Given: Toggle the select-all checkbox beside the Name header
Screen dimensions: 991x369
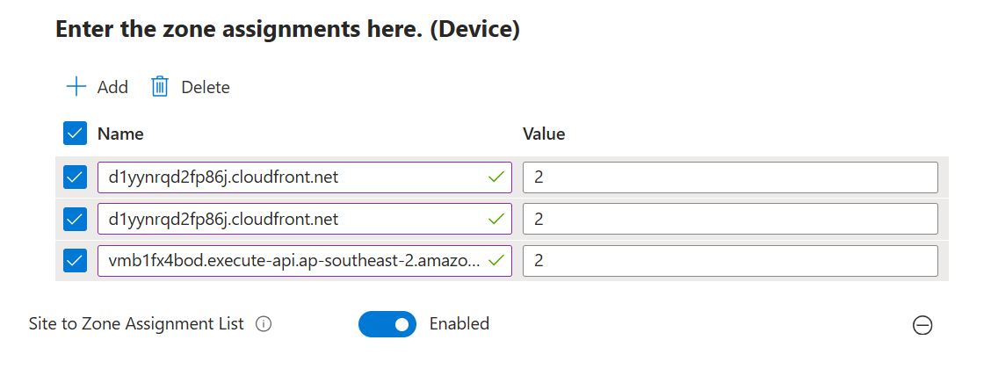Looking at the screenshot, I should coord(76,134).
